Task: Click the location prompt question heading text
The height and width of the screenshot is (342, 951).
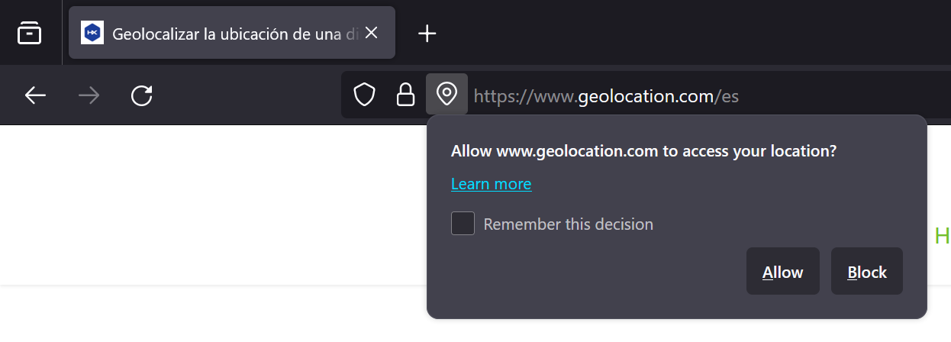Action: (x=643, y=151)
